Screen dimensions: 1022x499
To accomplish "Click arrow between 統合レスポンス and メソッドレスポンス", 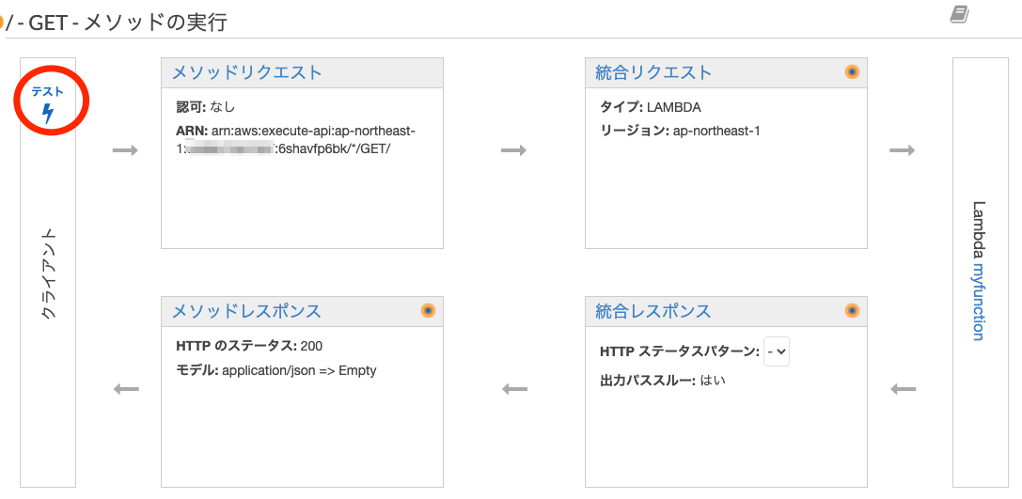I will [514, 390].
